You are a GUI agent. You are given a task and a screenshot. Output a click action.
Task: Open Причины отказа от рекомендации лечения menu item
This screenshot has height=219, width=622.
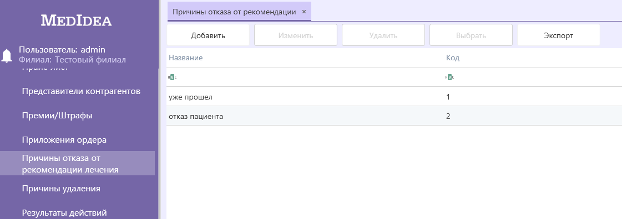pyautogui.click(x=77, y=163)
